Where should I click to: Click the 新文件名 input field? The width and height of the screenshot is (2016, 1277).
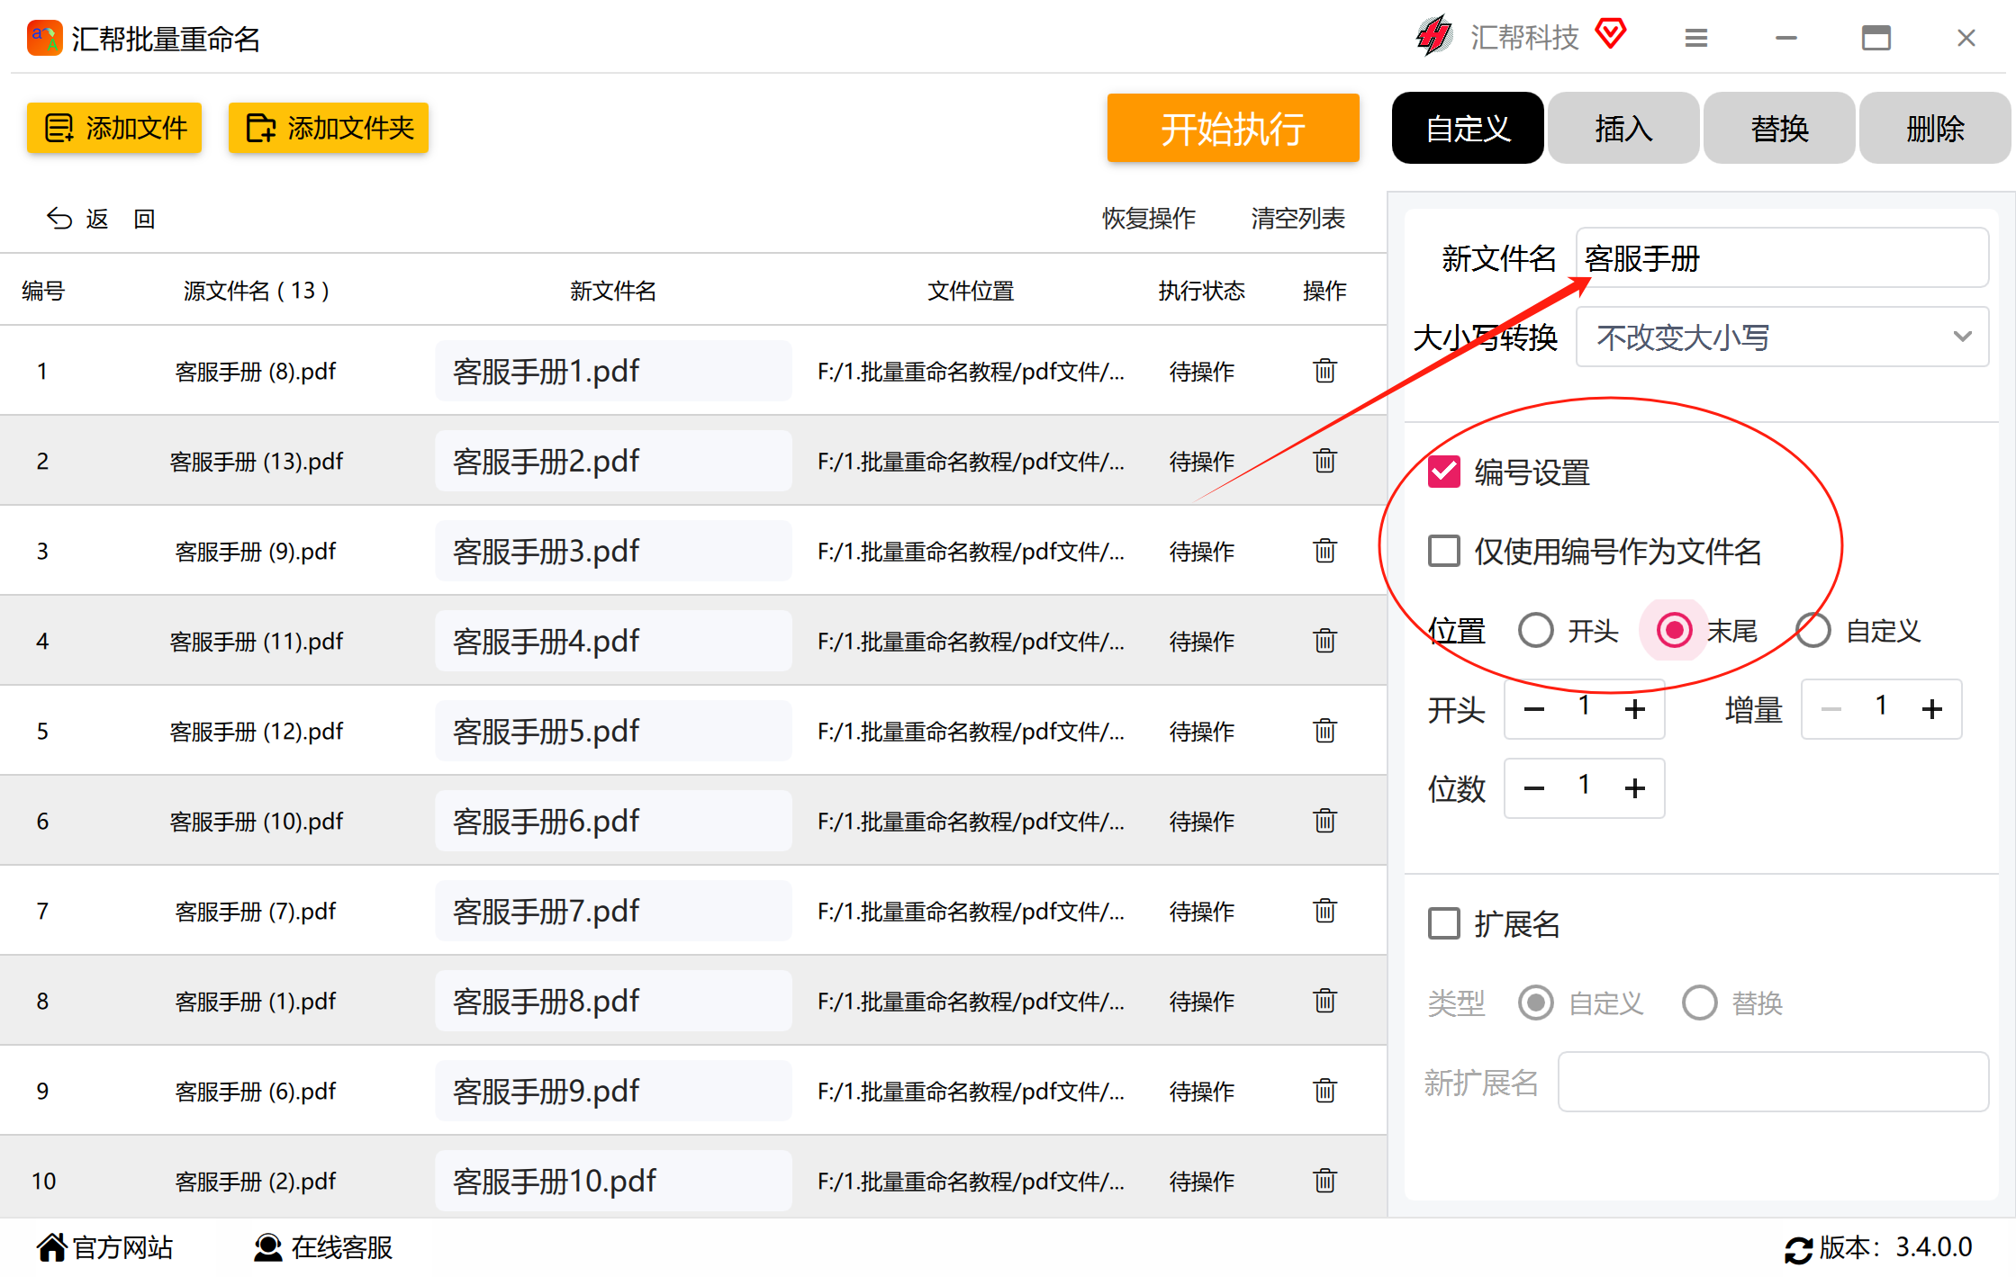tap(1782, 257)
